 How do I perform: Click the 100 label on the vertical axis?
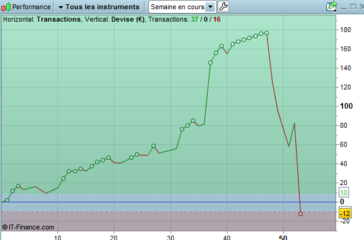pos(346,106)
